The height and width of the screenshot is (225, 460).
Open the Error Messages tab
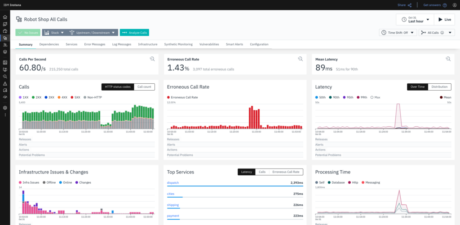(94, 44)
